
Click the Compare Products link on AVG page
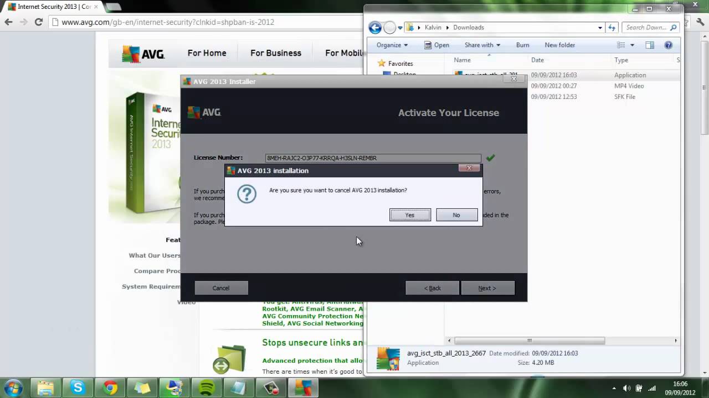click(x=157, y=271)
